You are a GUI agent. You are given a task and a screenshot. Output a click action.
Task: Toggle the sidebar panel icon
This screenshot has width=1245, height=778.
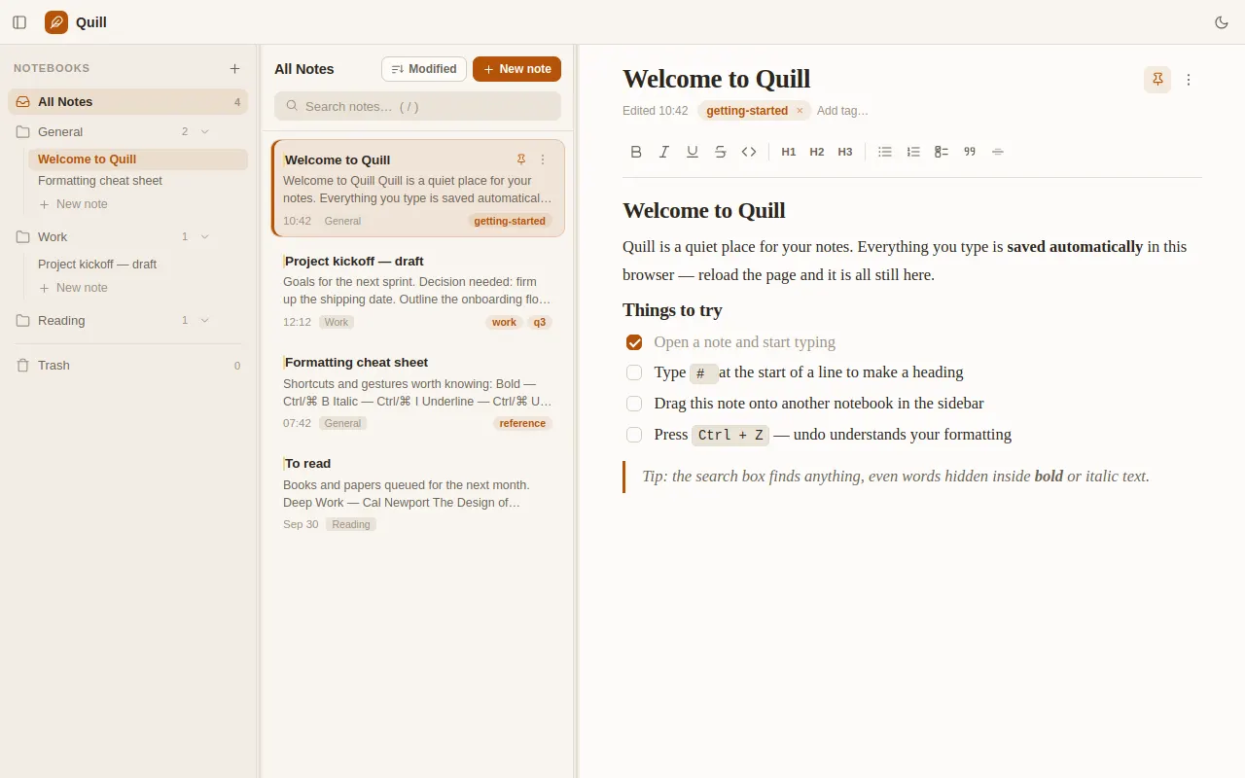pos(19,22)
